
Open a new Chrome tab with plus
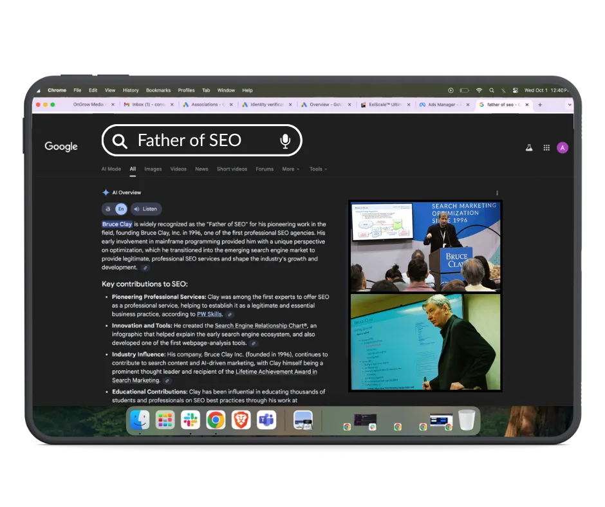coord(540,105)
